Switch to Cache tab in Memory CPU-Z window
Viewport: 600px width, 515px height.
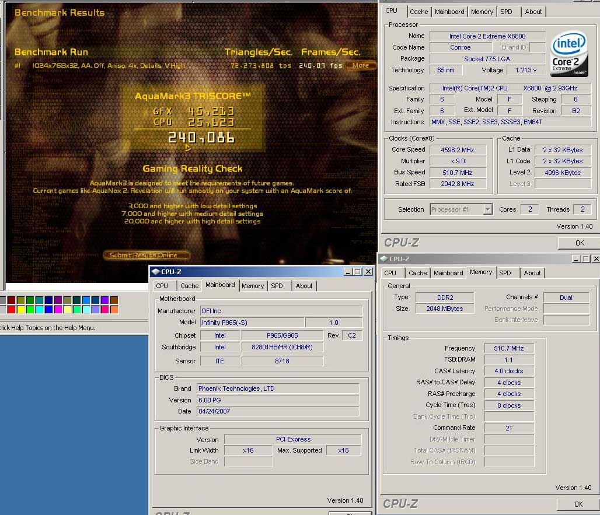point(417,273)
